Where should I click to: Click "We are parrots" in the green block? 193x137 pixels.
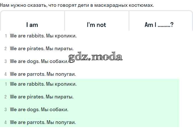[x=43, y=123]
